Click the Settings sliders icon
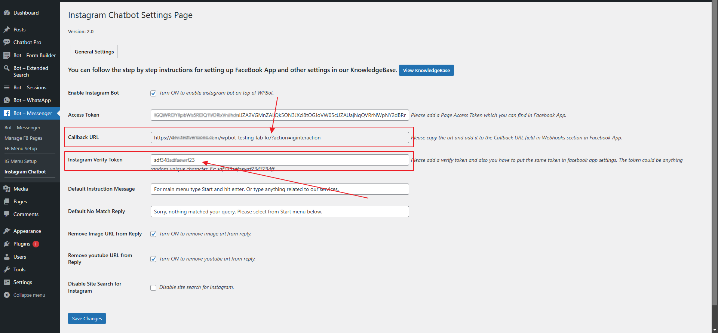 tap(7, 282)
